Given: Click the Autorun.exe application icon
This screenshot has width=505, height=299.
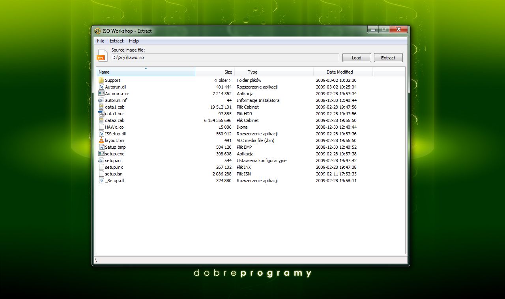Looking at the screenshot, I should [101, 94].
